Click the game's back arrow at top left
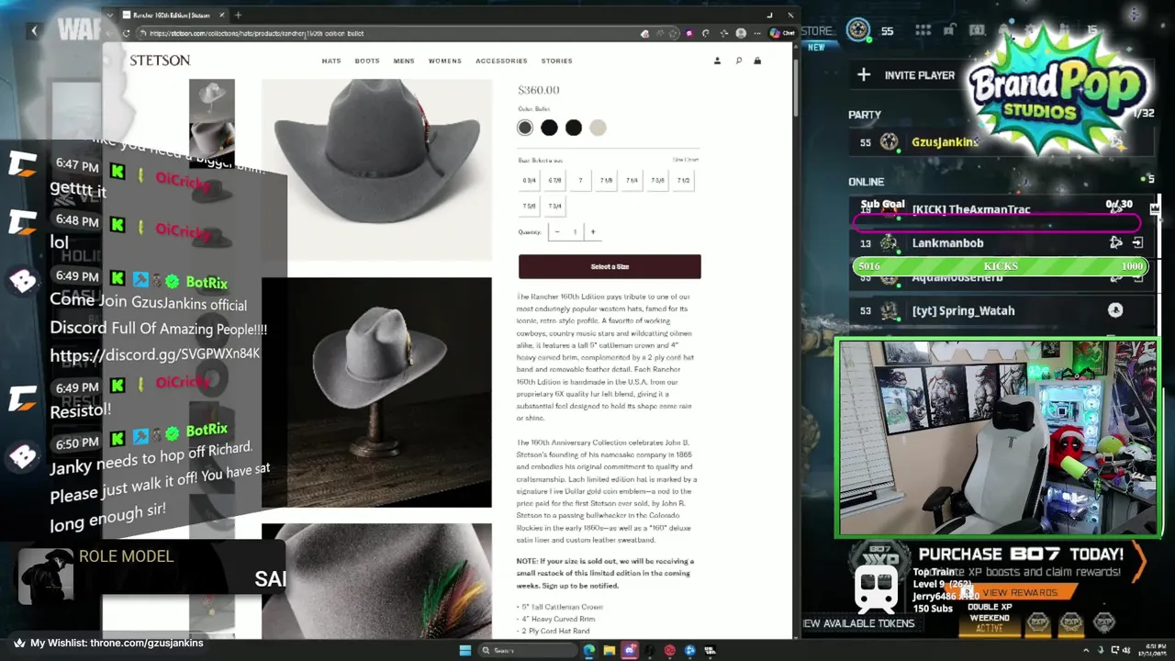The width and height of the screenshot is (1175, 661). (34, 31)
